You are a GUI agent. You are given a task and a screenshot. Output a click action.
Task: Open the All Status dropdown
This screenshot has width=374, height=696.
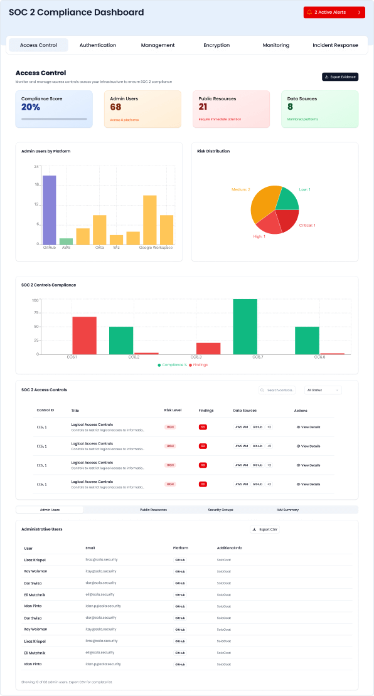click(323, 390)
